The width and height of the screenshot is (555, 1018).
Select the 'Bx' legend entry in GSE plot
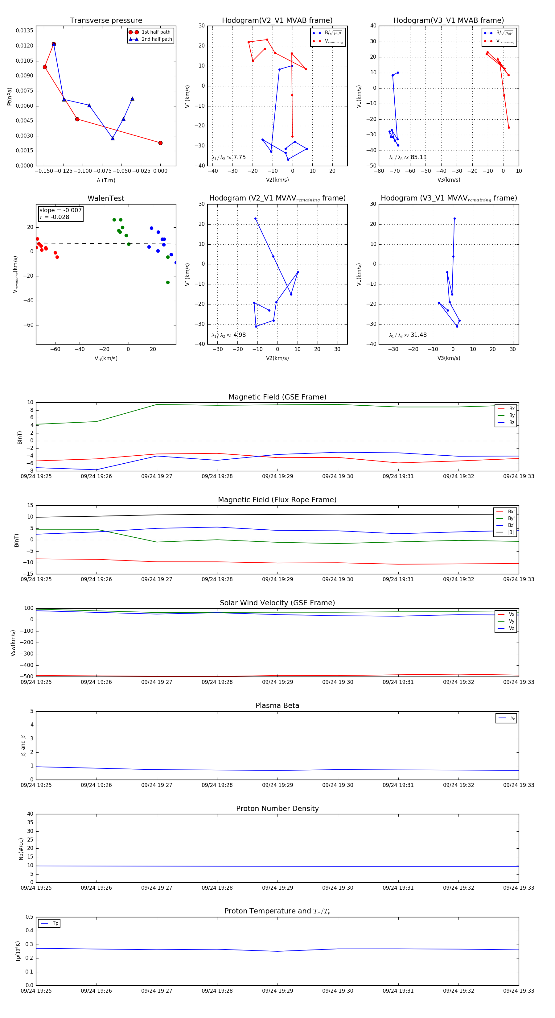click(x=506, y=409)
